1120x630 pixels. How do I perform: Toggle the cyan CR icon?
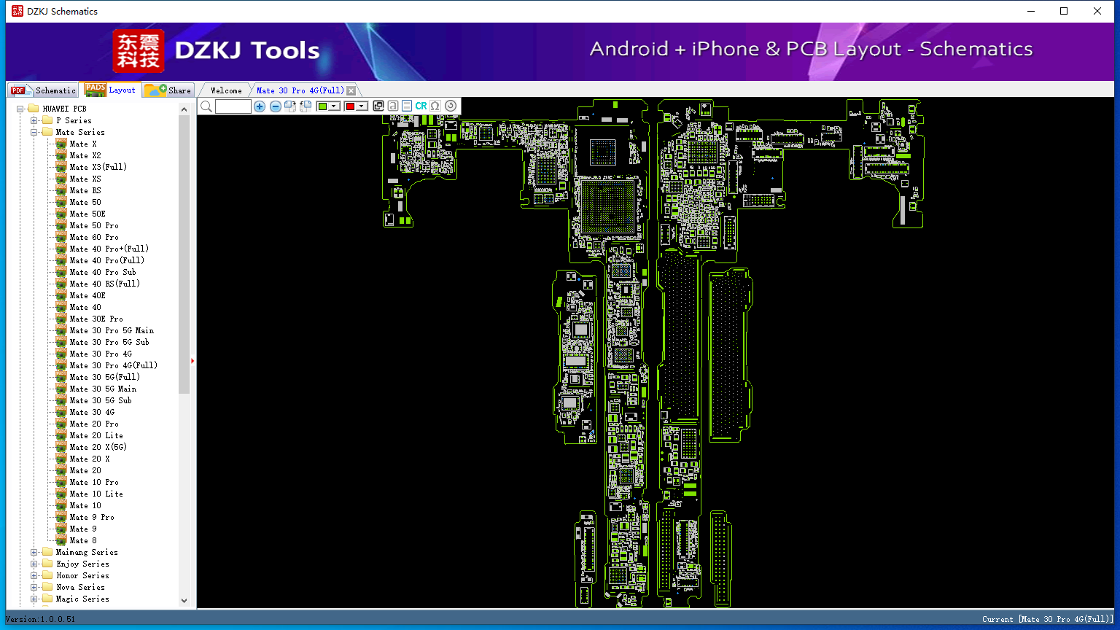point(421,106)
